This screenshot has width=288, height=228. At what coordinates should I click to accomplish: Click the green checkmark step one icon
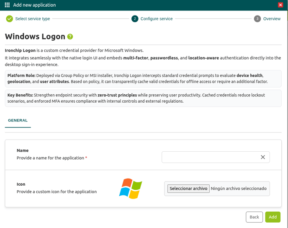[9, 19]
